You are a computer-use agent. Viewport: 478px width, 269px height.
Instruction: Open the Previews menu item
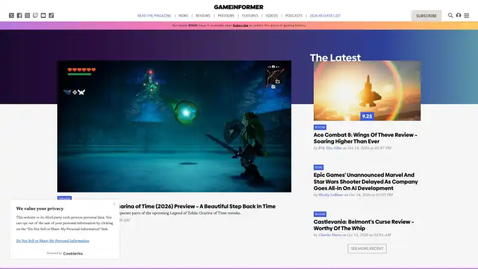click(226, 16)
